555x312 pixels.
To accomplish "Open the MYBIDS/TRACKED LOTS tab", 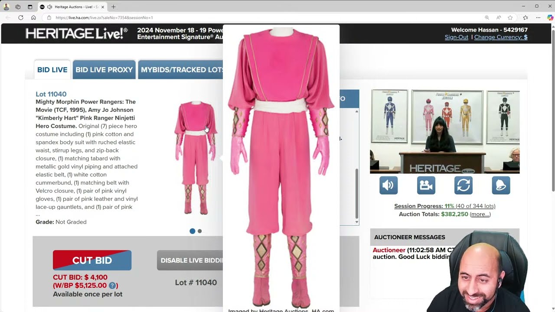I will click(181, 70).
